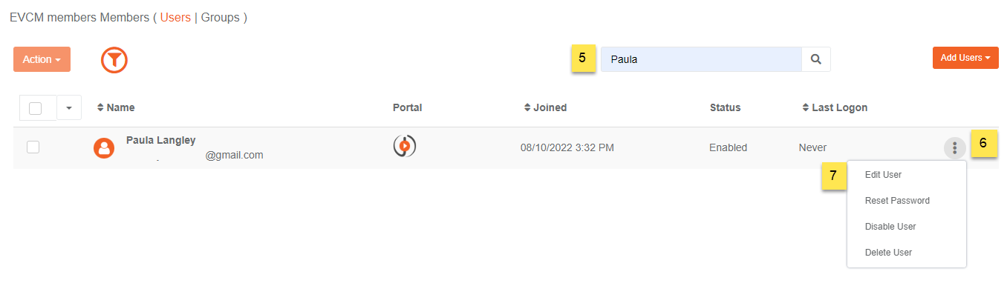Click the Users link in heading
This screenshot has height=303, width=1007.
pos(175,17)
